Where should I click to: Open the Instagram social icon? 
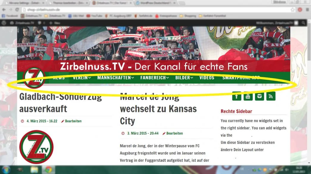[260, 96]
